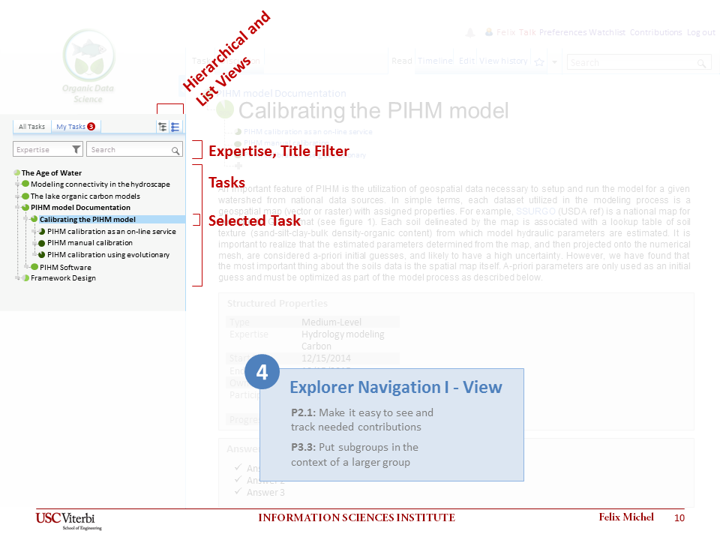Select The lake organic carbon models task
720x540 pixels.
(85, 196)
